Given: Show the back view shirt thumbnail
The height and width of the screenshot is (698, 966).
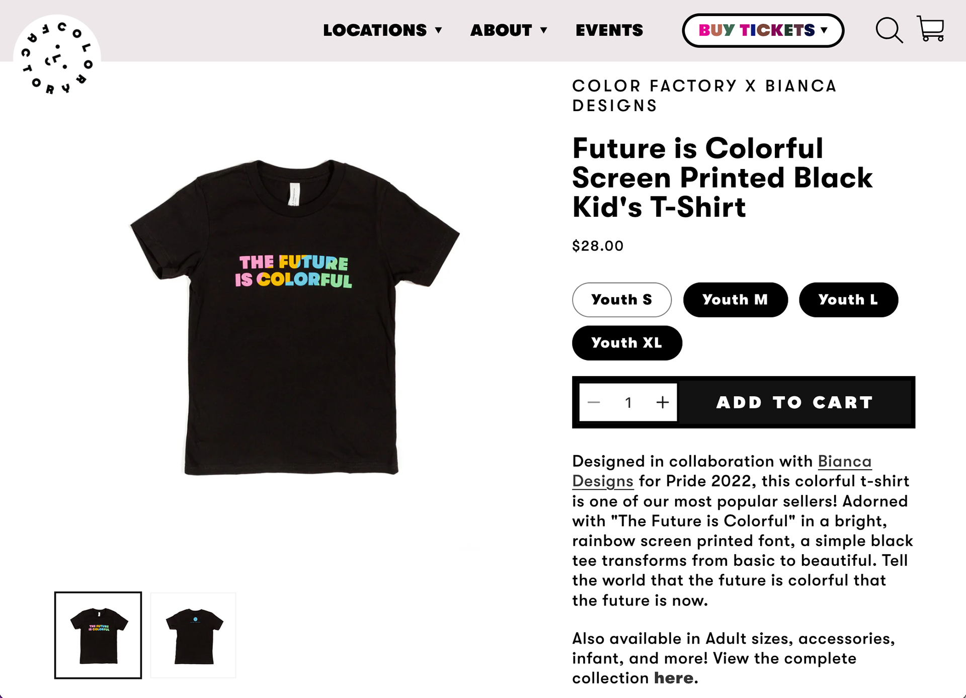Looking at the screenshot, I should pyautogui.click(x=194, y=635).
